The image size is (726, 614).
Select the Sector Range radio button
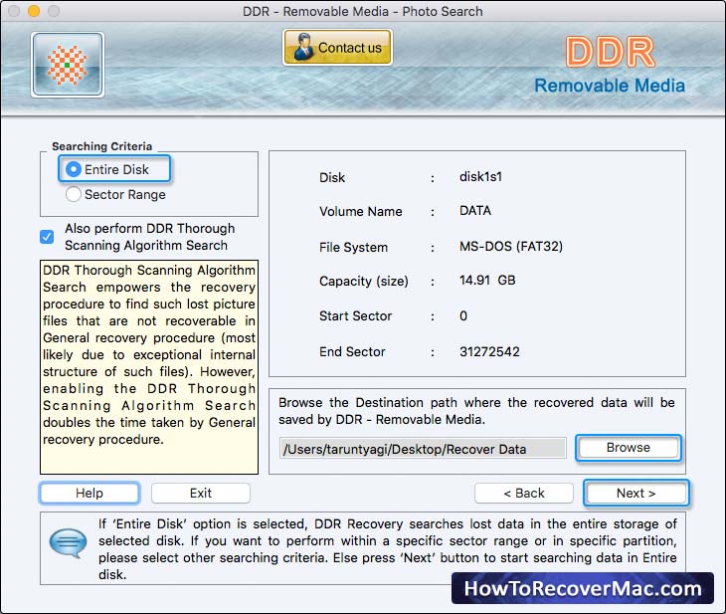point(74,194)
